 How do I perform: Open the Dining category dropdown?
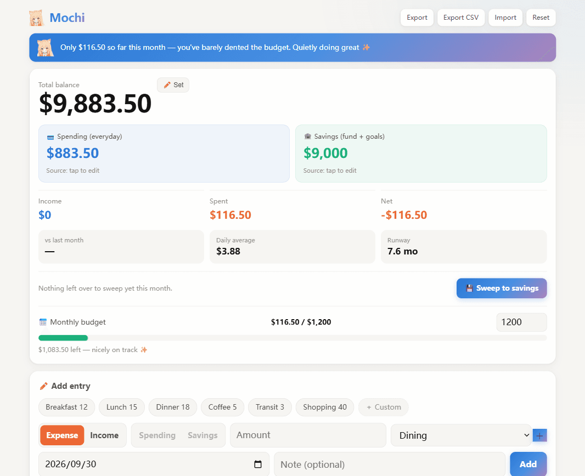(x=461, y=435)
